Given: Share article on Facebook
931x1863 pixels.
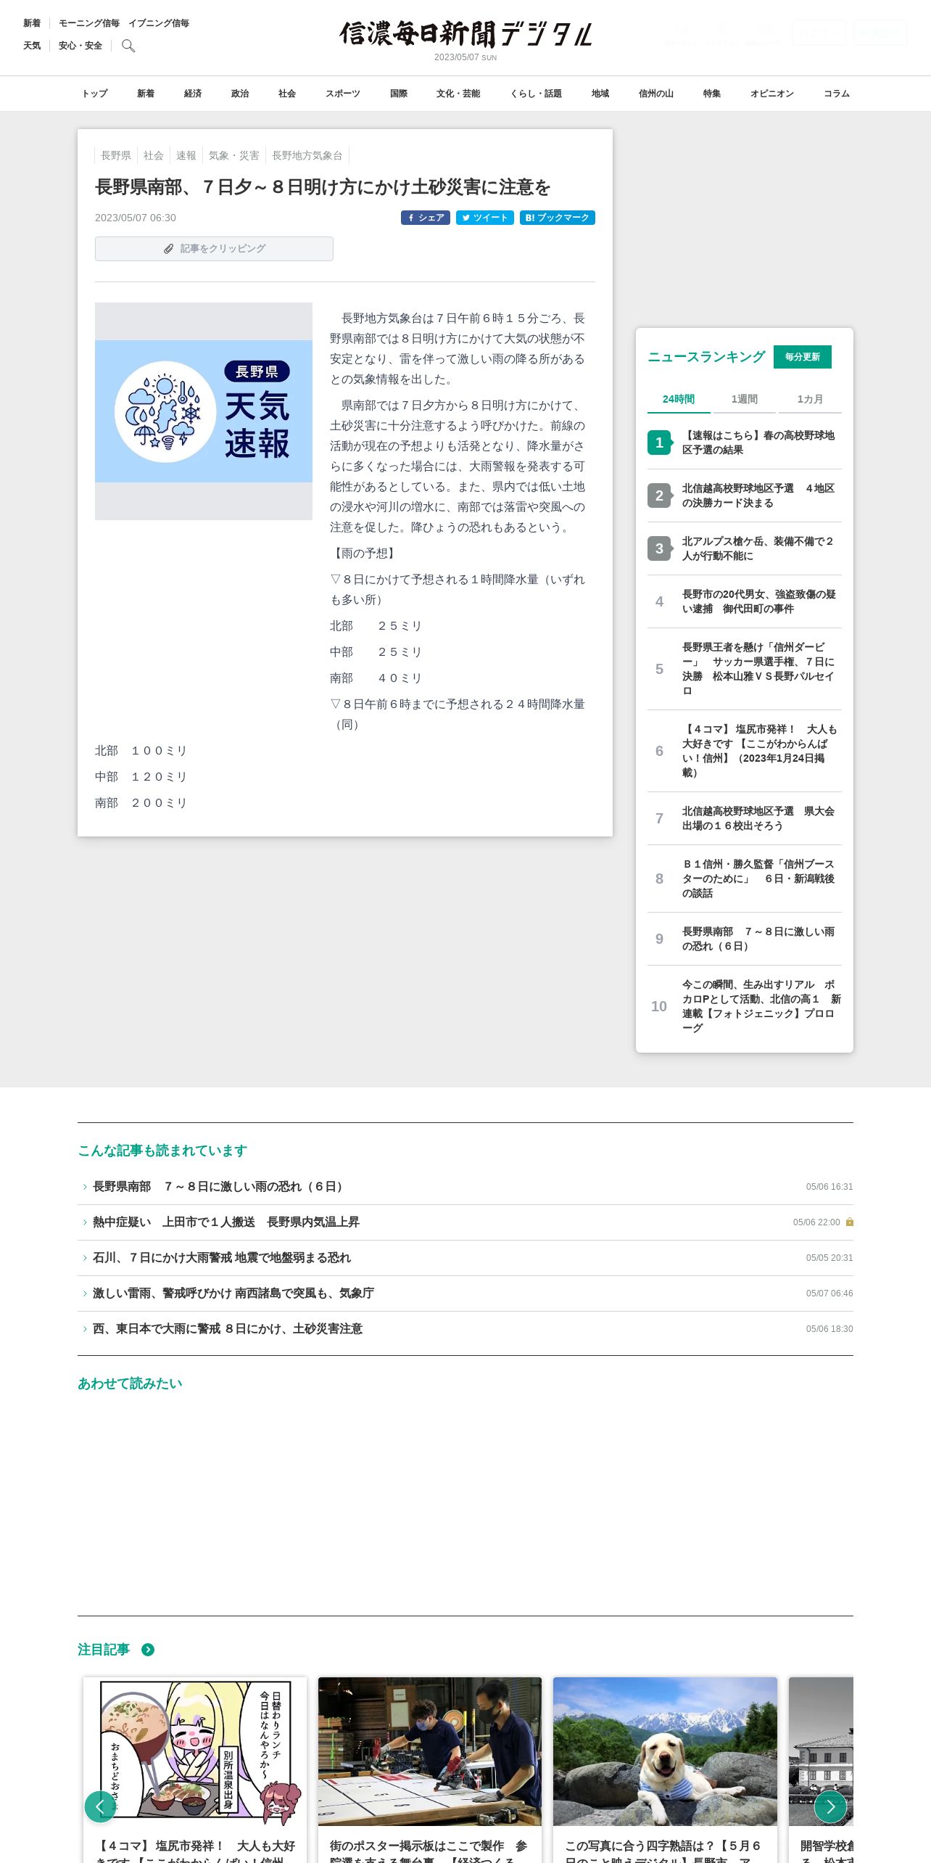Looking at the screenshot, I should 426,218.
